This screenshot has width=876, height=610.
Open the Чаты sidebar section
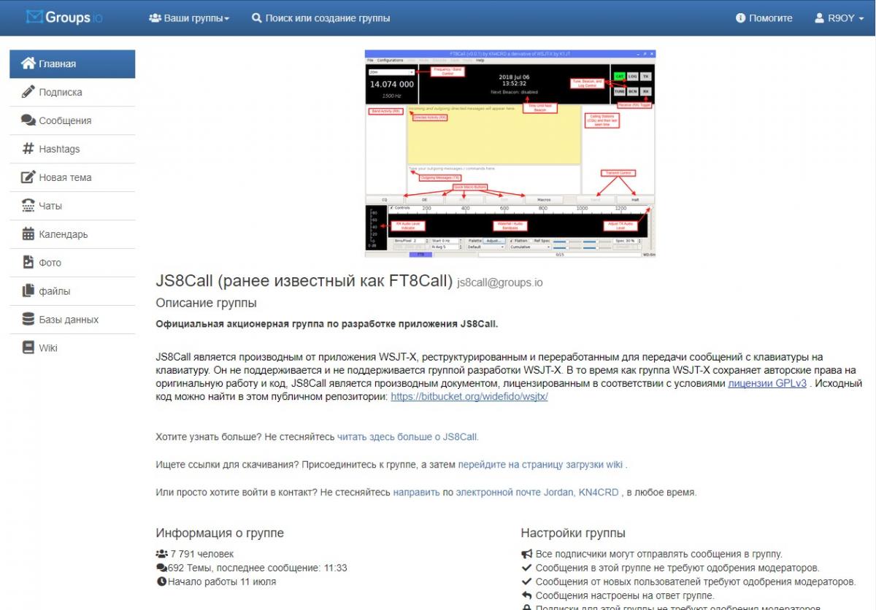click(x=50, y=206)
